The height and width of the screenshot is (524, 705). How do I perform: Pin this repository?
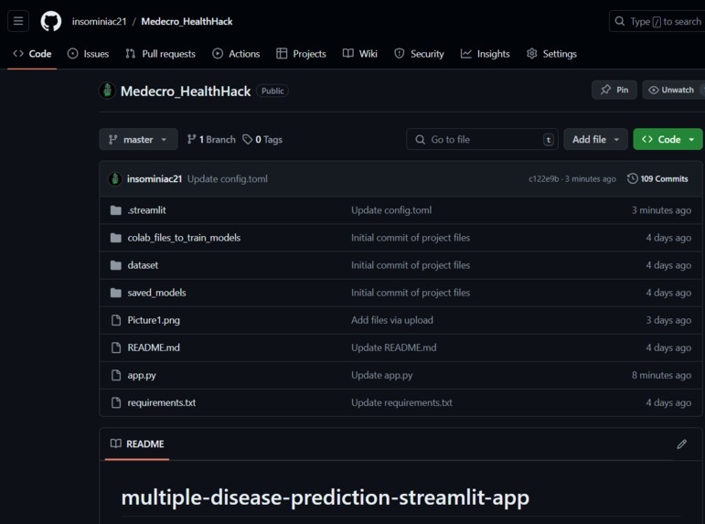pos(614,90)
